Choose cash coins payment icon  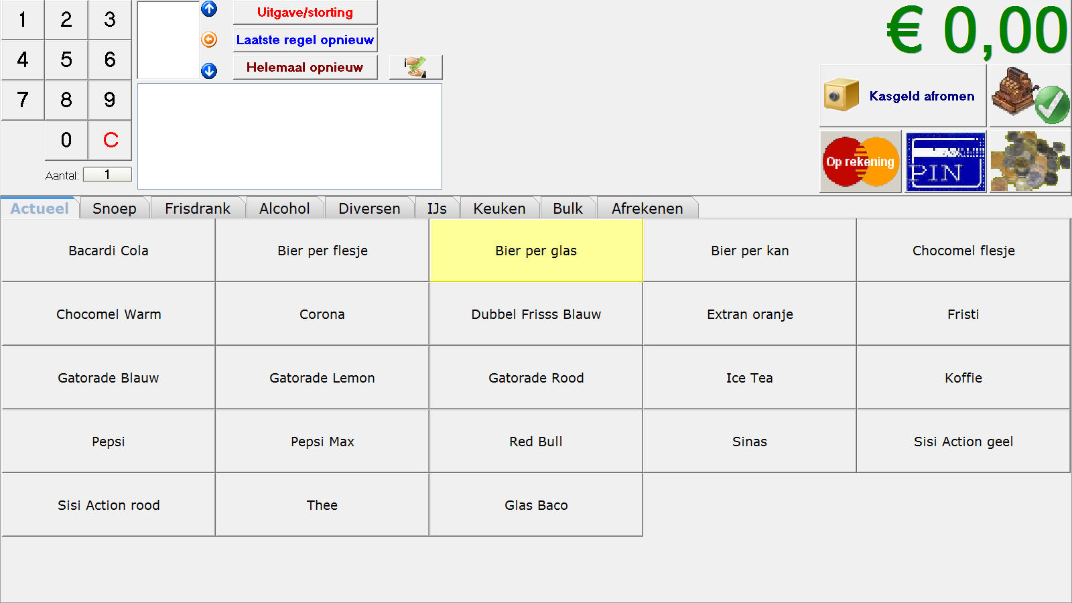coord(1030,161)
